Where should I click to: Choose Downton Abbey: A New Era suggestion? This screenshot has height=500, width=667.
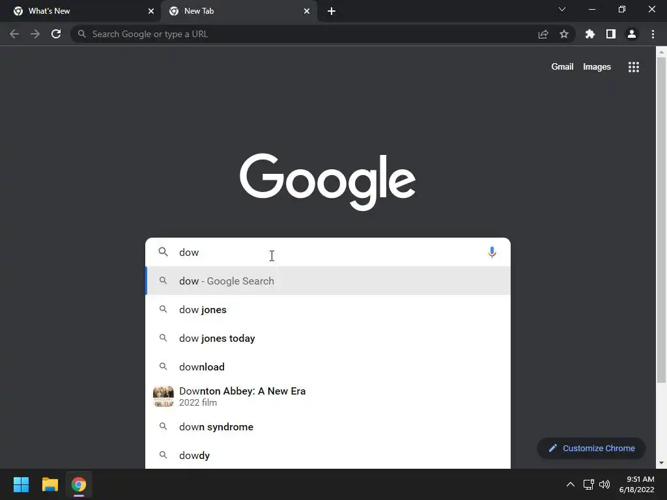coord(328,396)
